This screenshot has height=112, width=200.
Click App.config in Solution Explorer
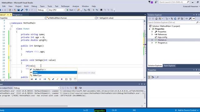pos(162,37)
